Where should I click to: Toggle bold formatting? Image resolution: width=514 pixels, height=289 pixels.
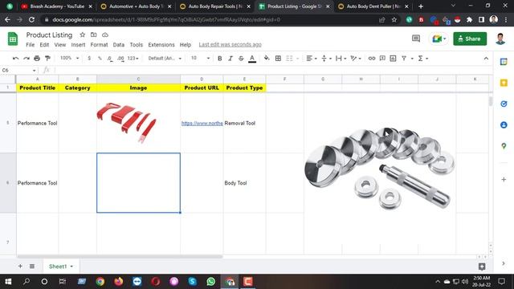(219, 59)
